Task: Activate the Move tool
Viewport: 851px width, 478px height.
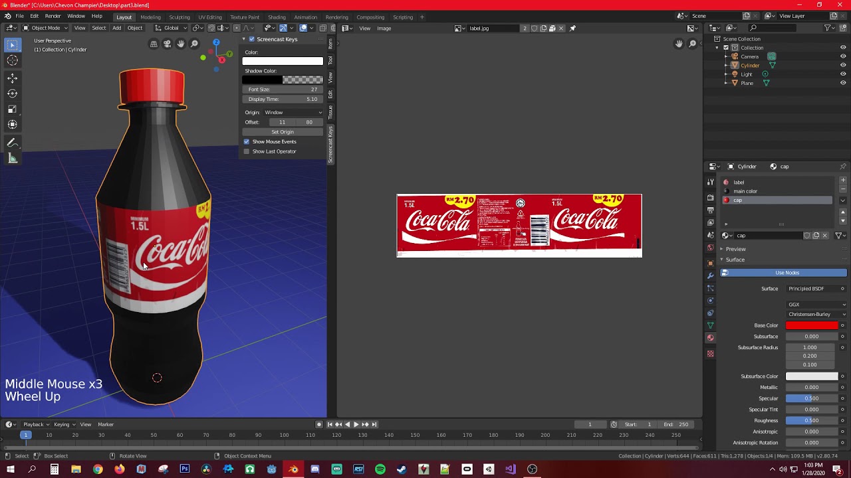Action: tap(12, 78)
